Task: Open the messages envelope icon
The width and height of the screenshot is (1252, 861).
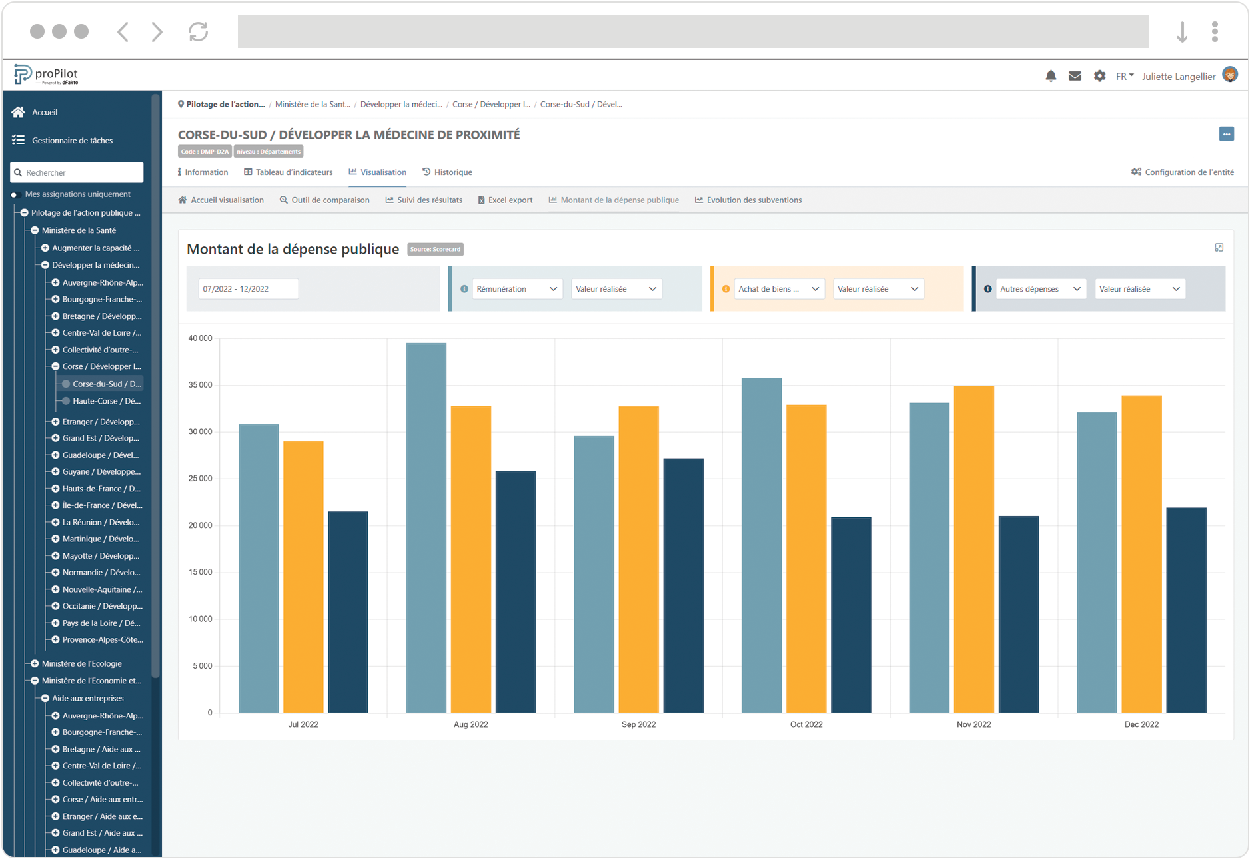Action: pos(1075,76)
